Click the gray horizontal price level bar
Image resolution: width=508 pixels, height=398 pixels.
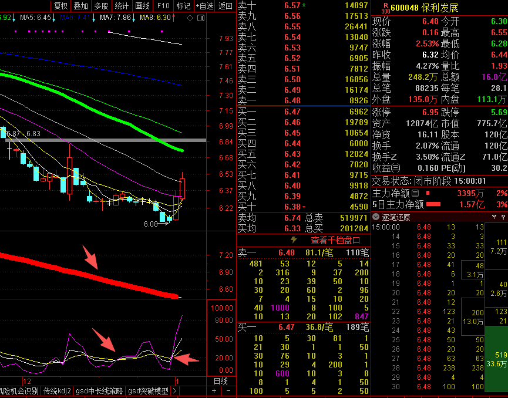[x=106, y=140]
